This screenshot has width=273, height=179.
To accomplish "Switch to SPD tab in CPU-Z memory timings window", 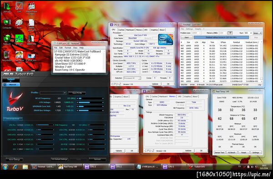I will pos(180,97).
